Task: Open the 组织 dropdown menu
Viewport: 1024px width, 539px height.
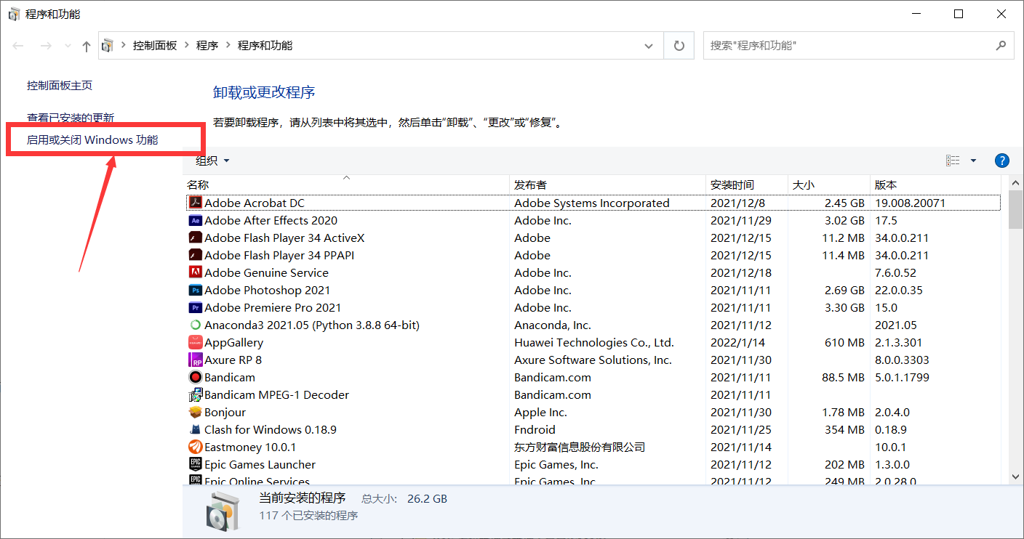Action: (212, 161)
